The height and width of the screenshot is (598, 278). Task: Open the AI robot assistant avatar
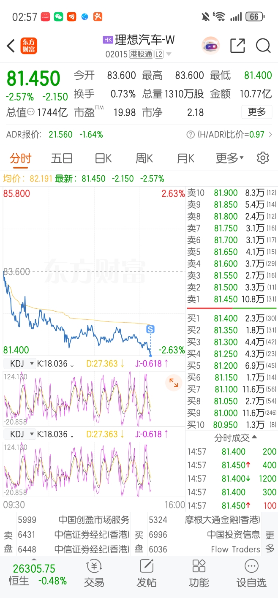(x=210, y=46)
